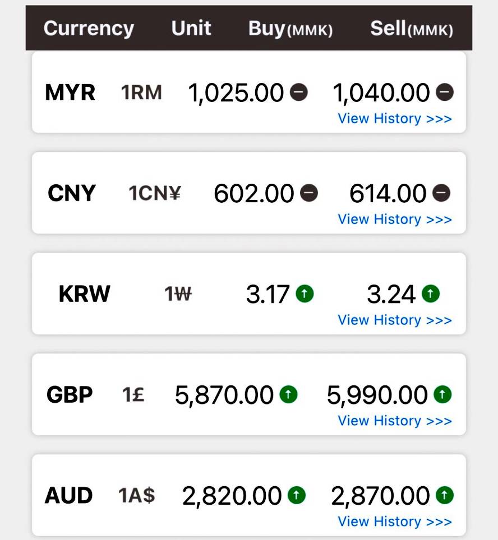Click the MYR buy rate unchanged indicator icon

pos(299,92)
